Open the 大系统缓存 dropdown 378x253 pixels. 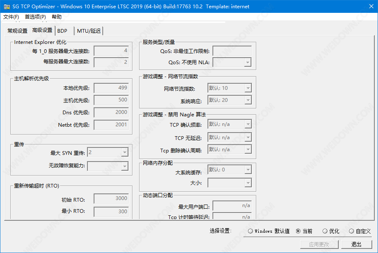point(248,170)
